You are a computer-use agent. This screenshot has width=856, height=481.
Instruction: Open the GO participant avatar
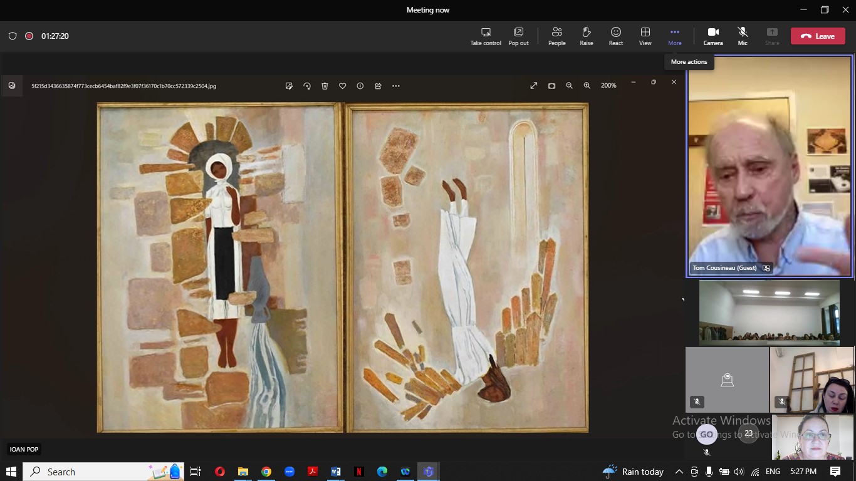click(706, 434)
